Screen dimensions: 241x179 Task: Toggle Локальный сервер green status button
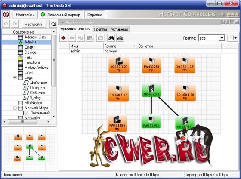61,15
